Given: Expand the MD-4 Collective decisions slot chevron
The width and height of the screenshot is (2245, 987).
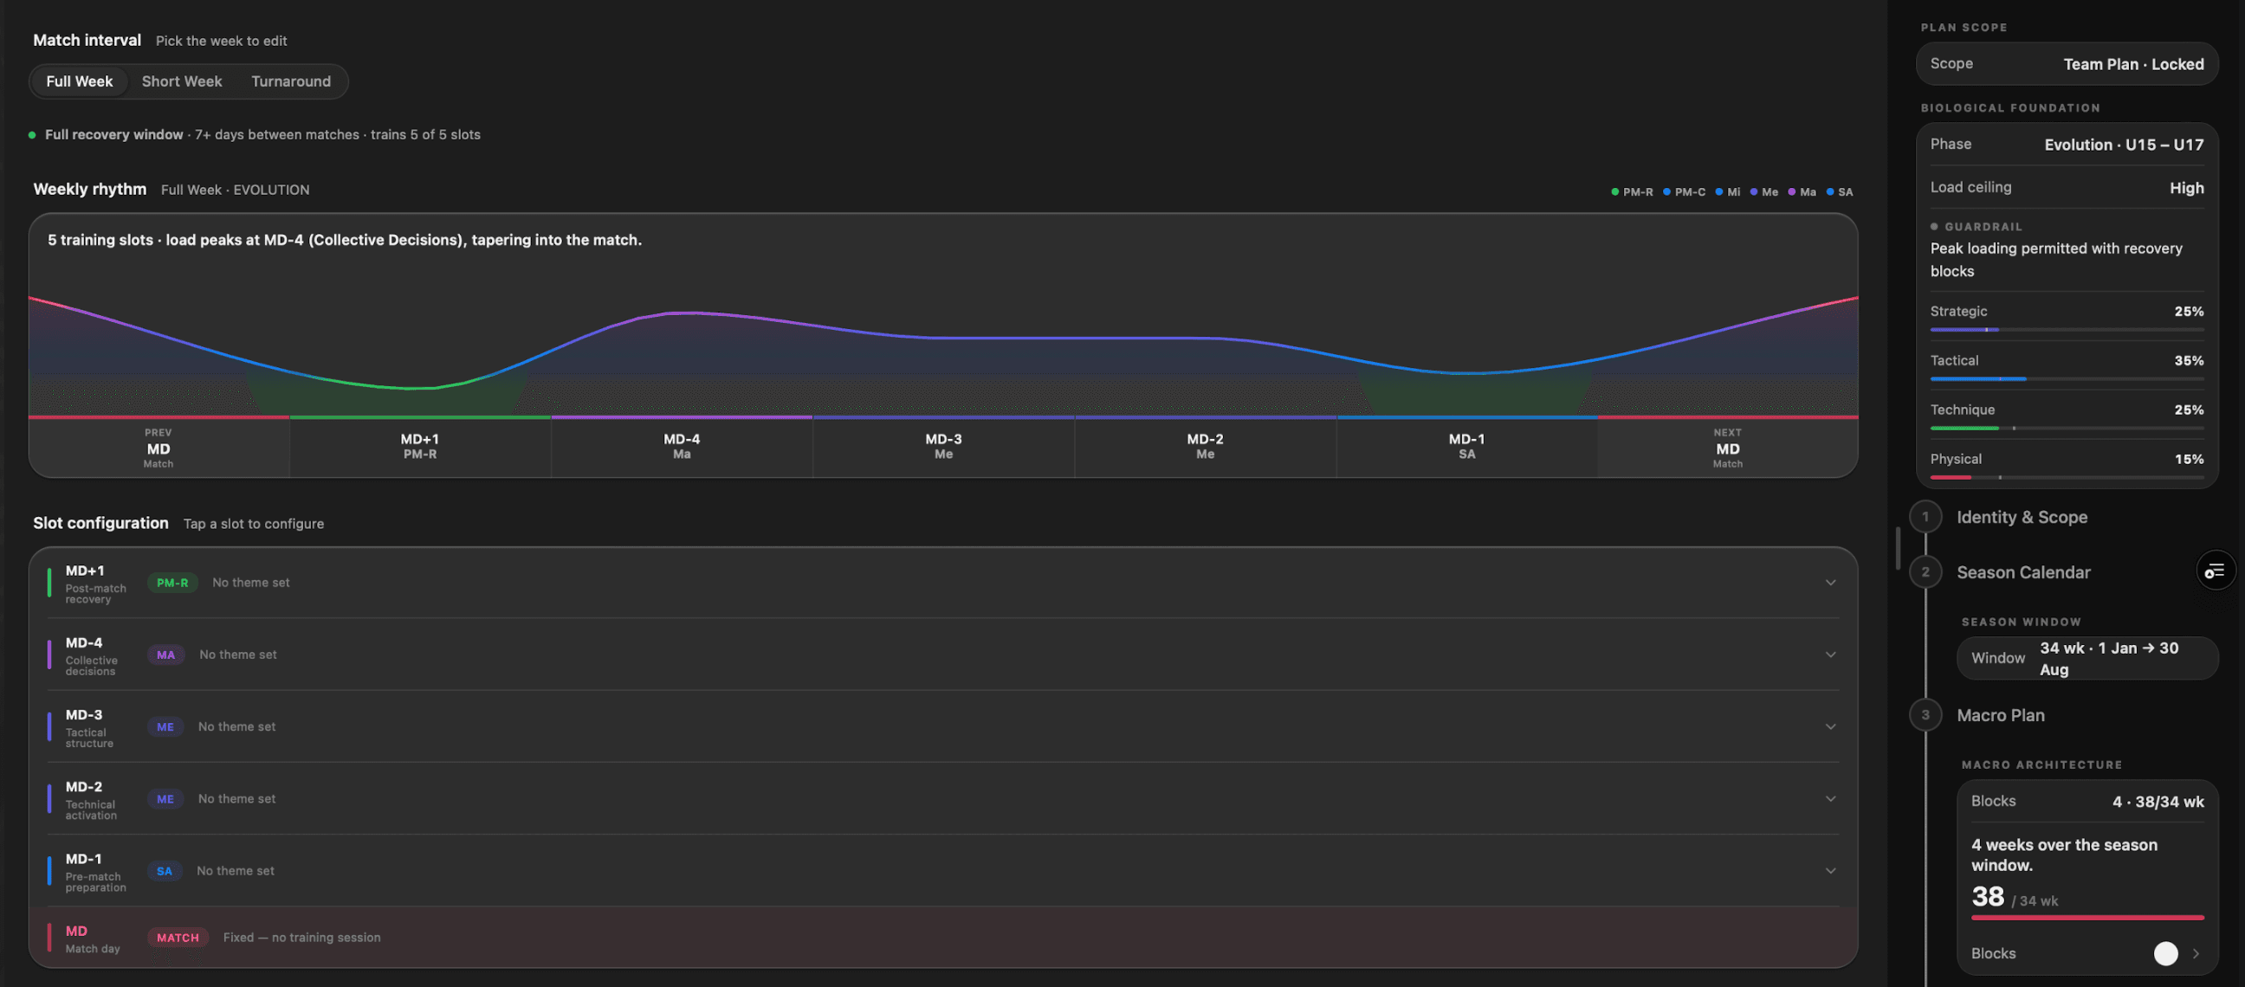Looking at the screenshot, I should pos(1830,655).
